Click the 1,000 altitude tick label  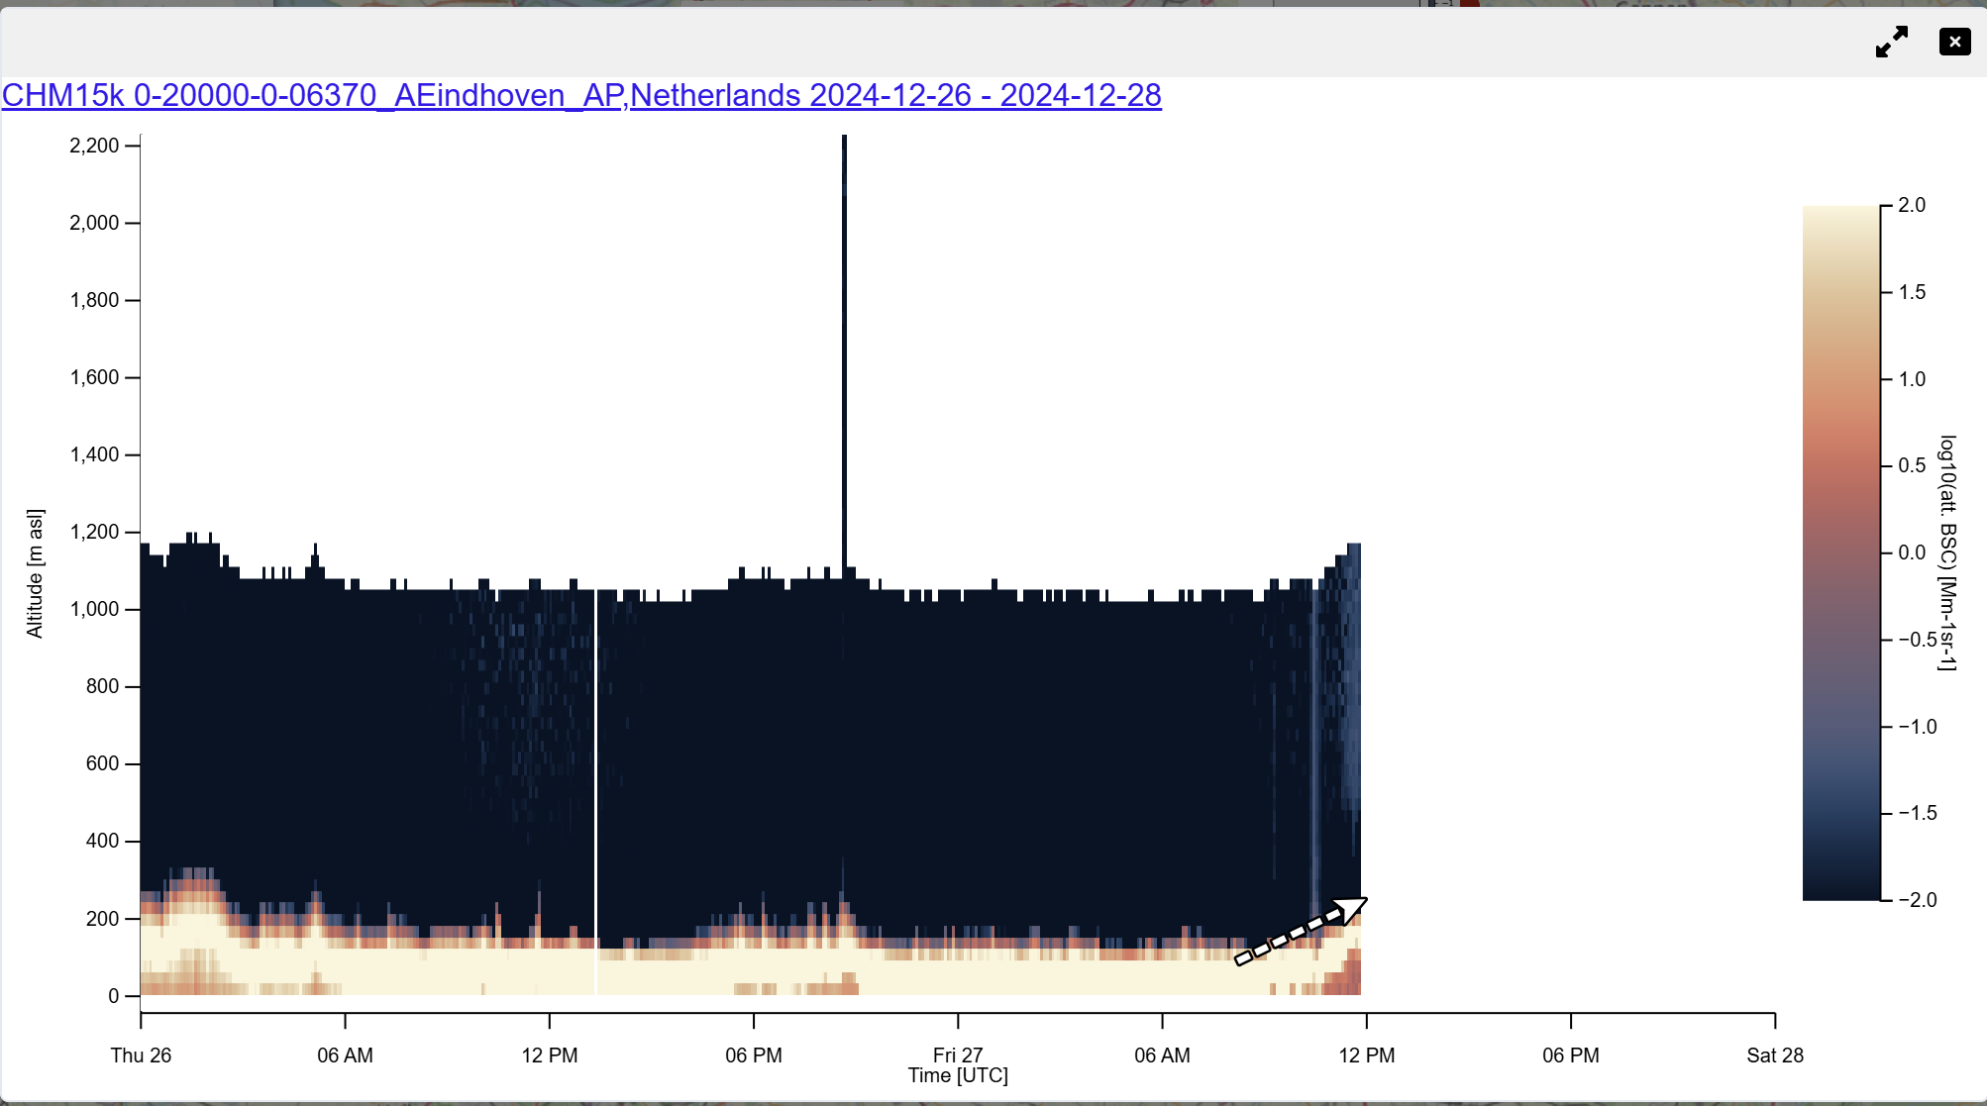click(94, 609)
